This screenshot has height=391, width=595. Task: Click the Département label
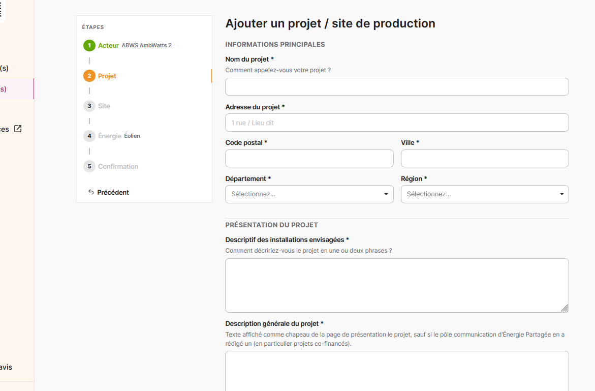click(x=248, y=179)
